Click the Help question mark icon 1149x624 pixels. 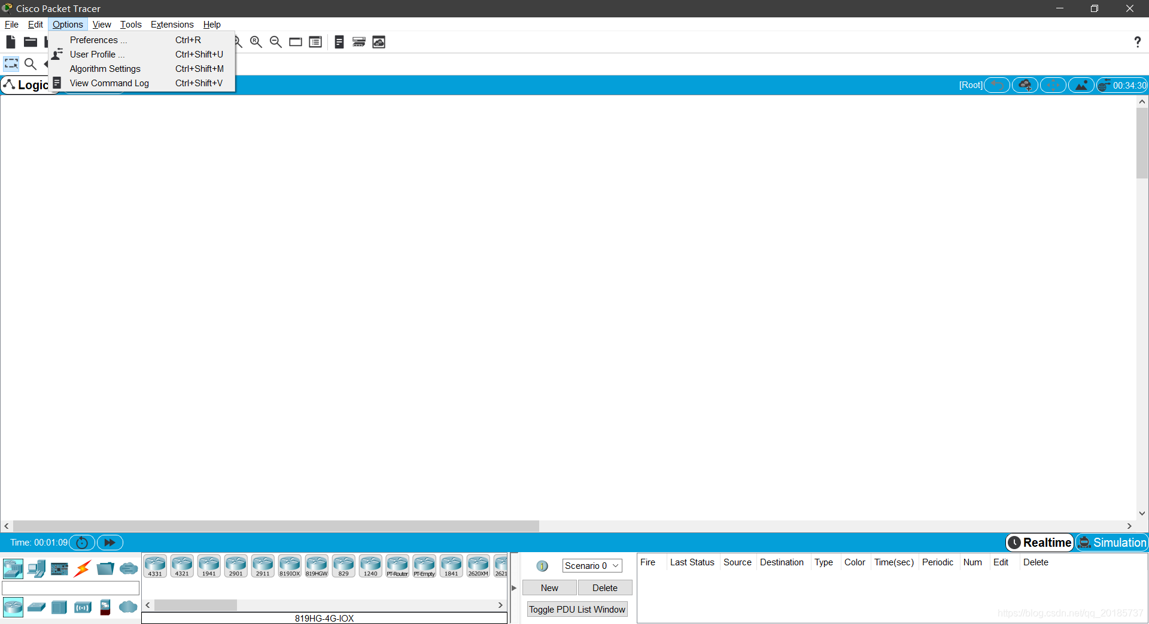1137,42
